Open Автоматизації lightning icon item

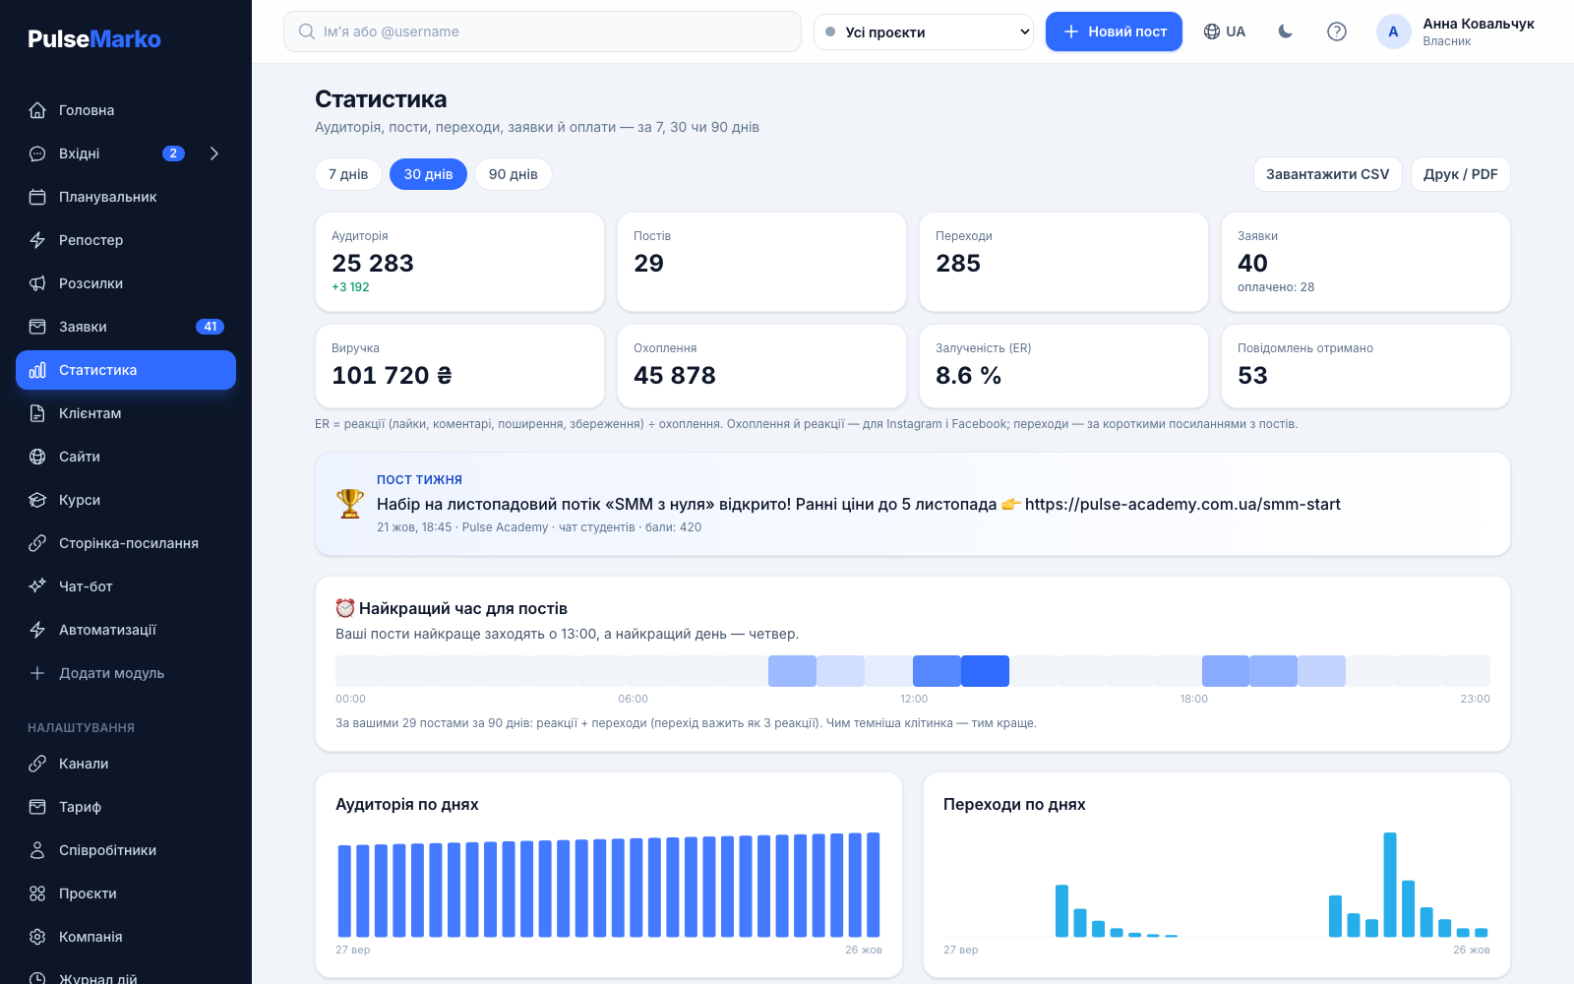pos(37,630)
